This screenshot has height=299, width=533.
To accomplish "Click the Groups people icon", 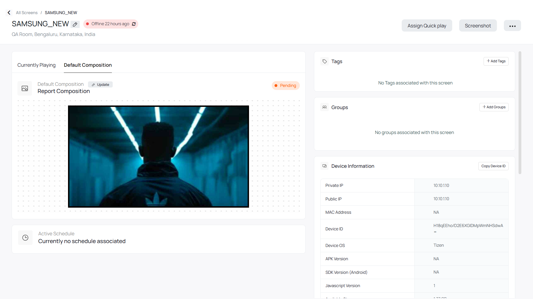I will tap(324, 107).
